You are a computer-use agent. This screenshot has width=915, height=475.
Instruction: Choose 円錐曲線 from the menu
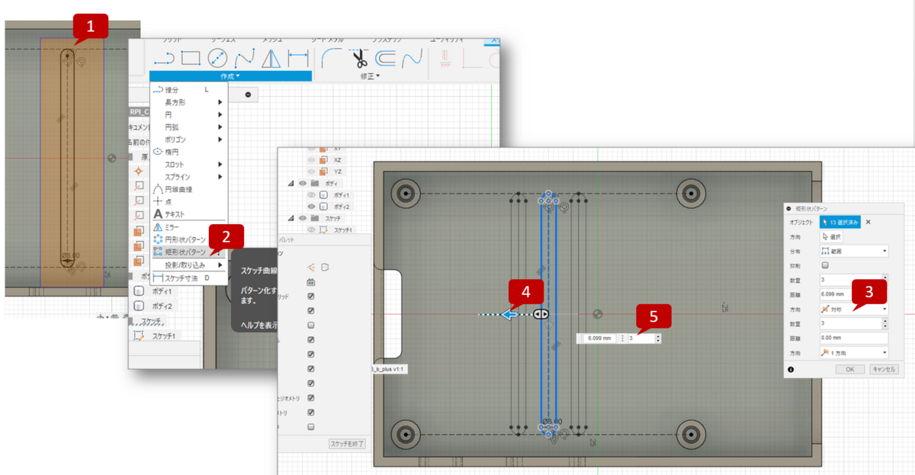[x=188, y=189]
